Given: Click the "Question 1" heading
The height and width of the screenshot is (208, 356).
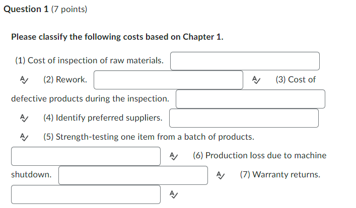Looking at the screenshot, I should [26, 9].
